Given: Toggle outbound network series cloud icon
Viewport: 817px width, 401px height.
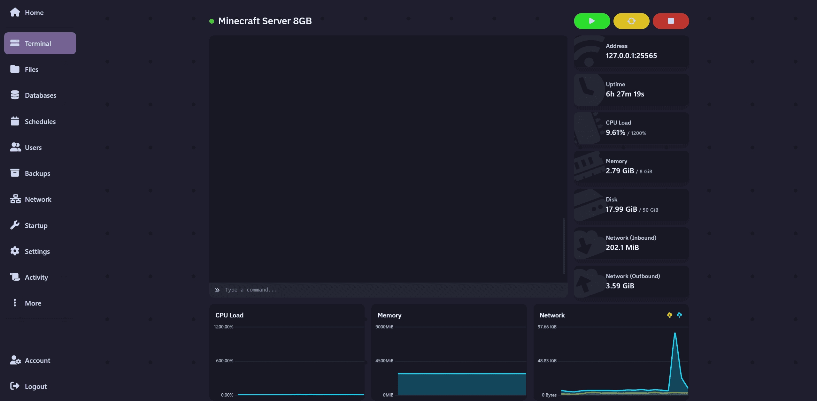Looking at the screenshot, I should (x=679, y=315).
